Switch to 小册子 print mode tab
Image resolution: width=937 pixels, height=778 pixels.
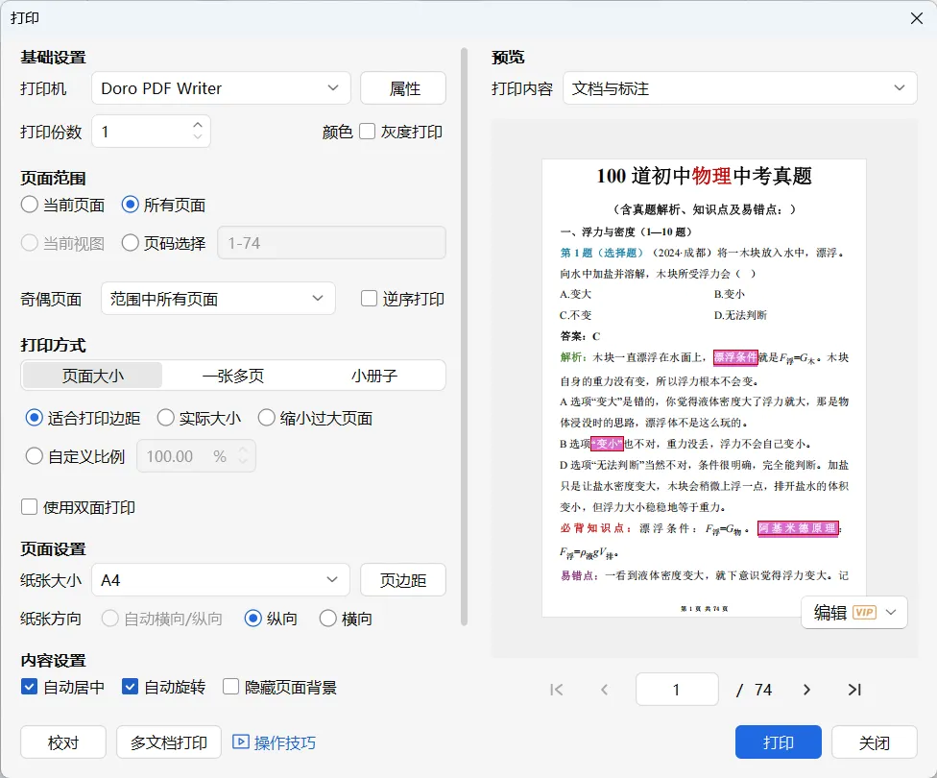374,376
